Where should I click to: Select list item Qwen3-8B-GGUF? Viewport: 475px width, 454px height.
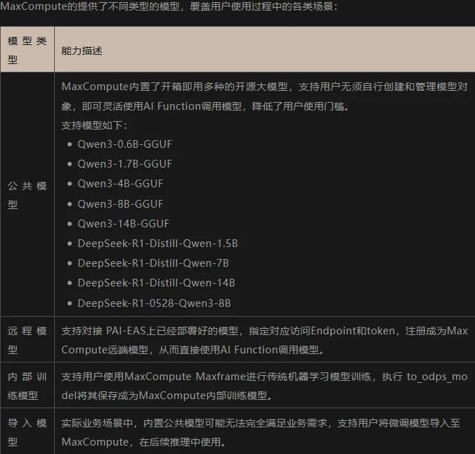(120, 204)
